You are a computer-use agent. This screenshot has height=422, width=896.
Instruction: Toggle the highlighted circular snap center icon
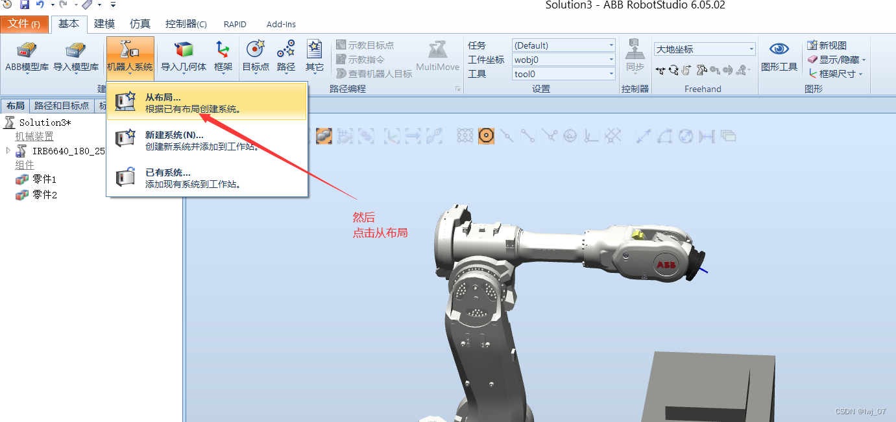[x=487, y=135]
